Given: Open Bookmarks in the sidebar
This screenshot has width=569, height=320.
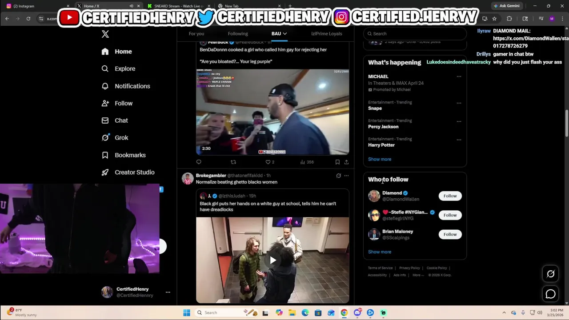Looking at the screenshot, I should coord(123,155).
